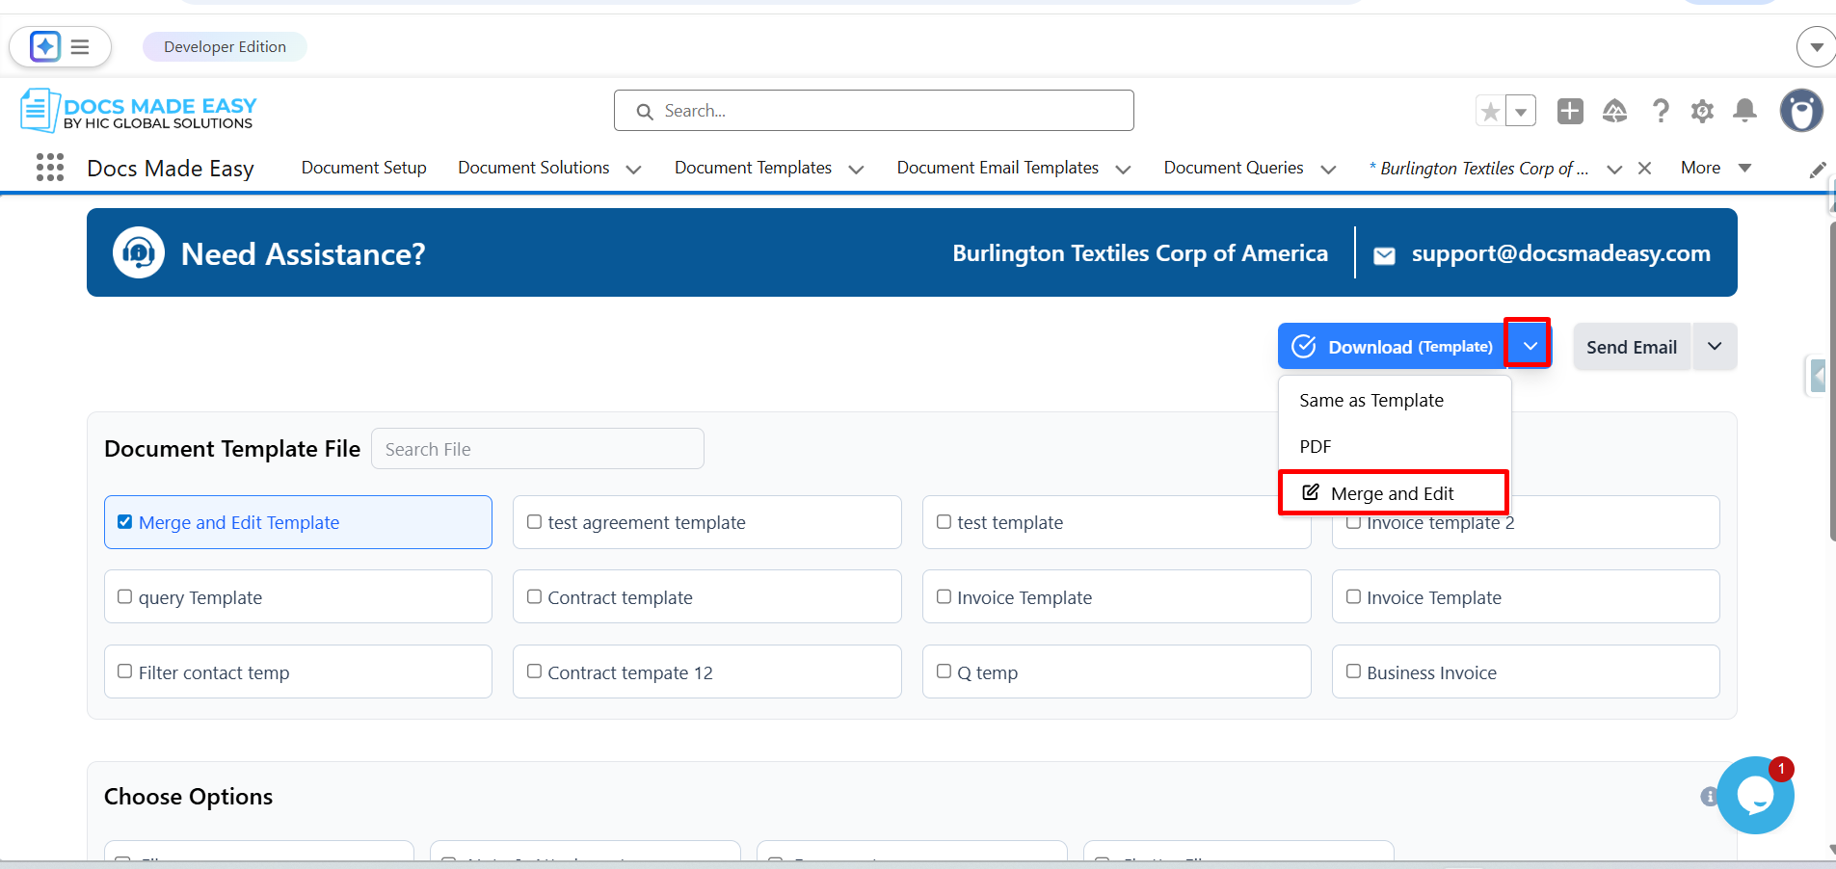Choose Merge and Edit from the download menu
Viewport: 1836px width, 869px height.
click(1392, 493)
